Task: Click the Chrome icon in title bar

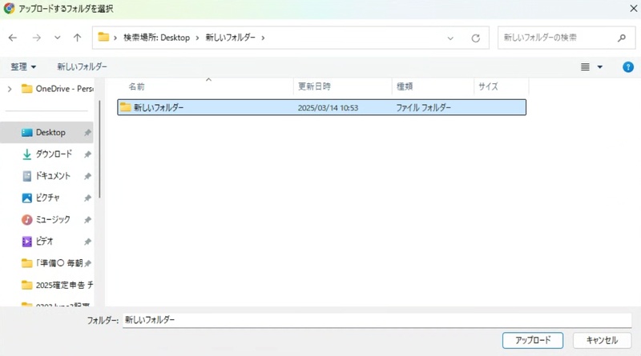Action: [9, 9]
